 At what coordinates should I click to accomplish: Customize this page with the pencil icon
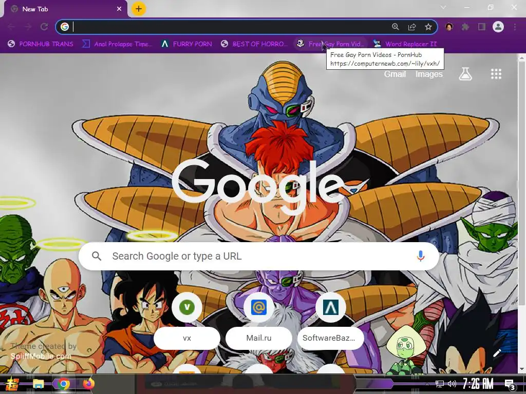497,353
